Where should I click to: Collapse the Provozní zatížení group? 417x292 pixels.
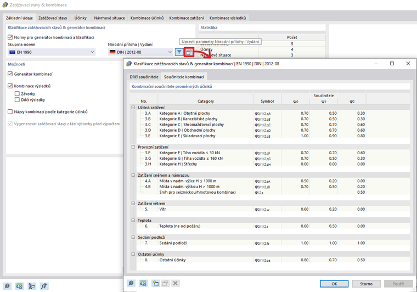click(x=133, y=147)
